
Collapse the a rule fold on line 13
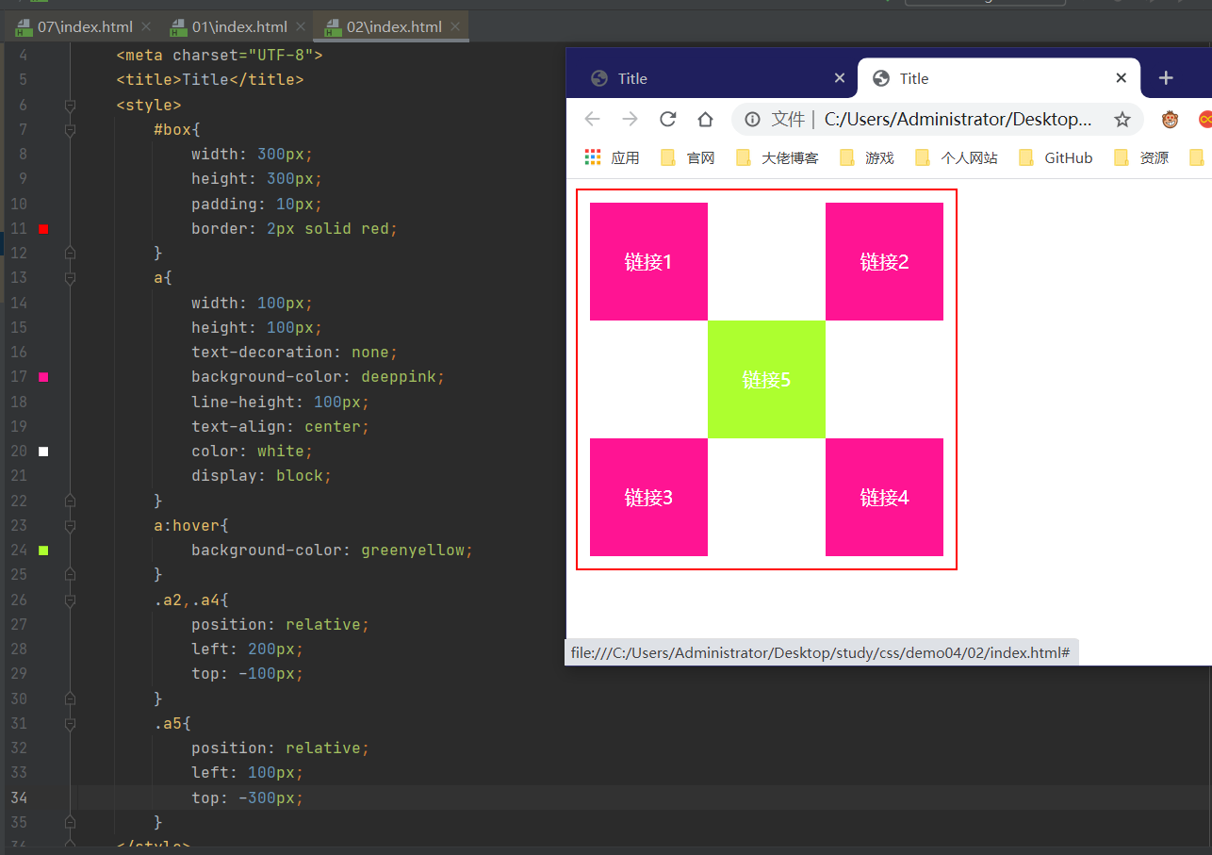coord(70,278)
